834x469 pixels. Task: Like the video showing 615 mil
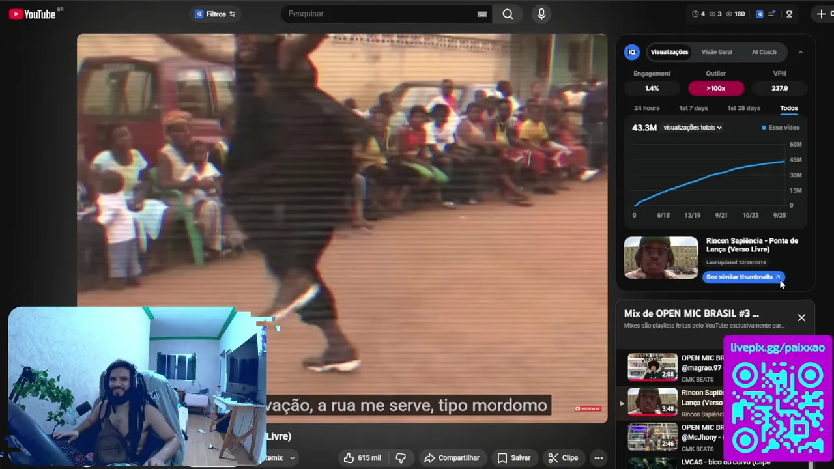coord(362,458)
